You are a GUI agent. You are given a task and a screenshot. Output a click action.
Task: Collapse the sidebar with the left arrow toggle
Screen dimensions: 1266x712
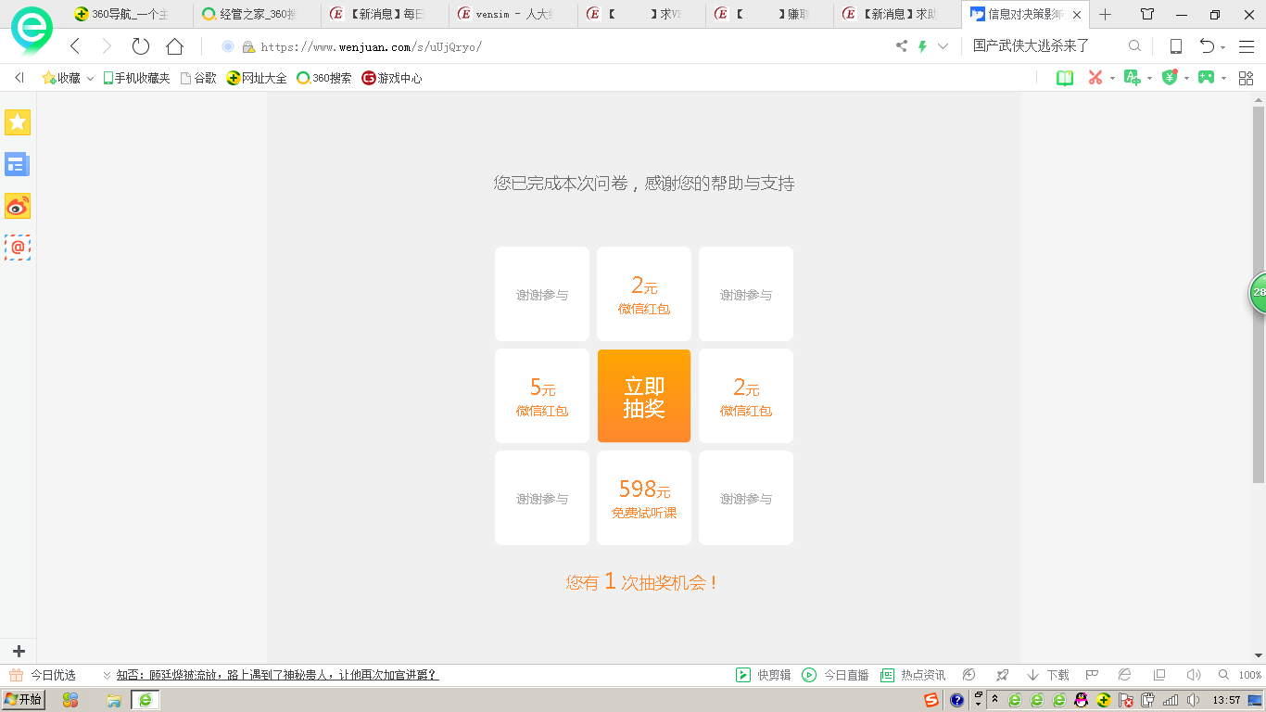pos(19,78)
